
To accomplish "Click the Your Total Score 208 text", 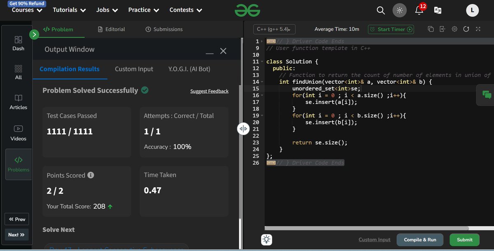I will 80,206.
